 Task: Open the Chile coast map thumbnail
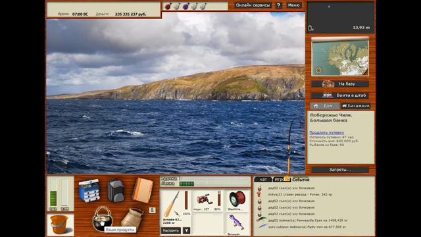[x=340, y=57]
